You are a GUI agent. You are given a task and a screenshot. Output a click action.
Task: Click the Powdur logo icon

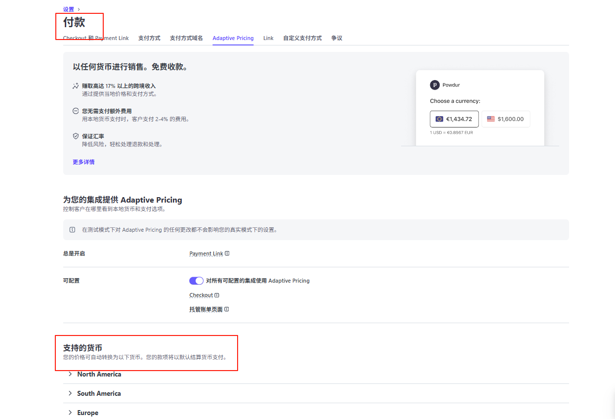434,84
